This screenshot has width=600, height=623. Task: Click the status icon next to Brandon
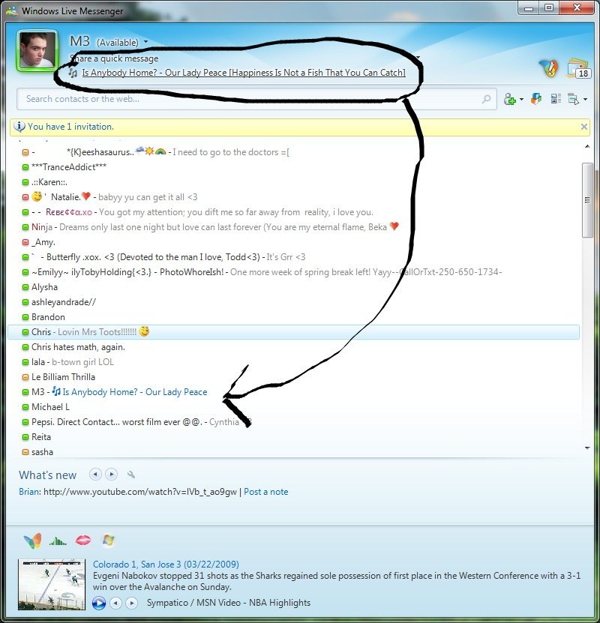point(25,317)
